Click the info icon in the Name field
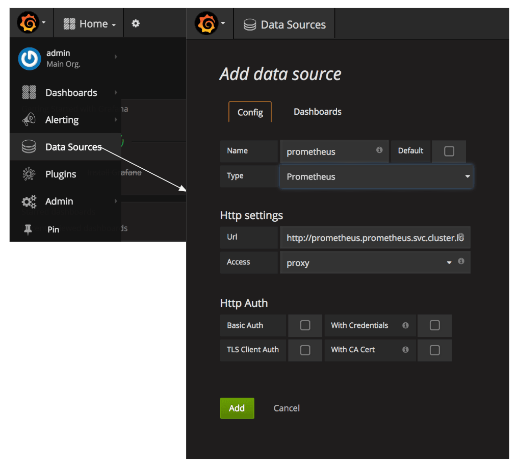518x466 pixels. [379, 150]
